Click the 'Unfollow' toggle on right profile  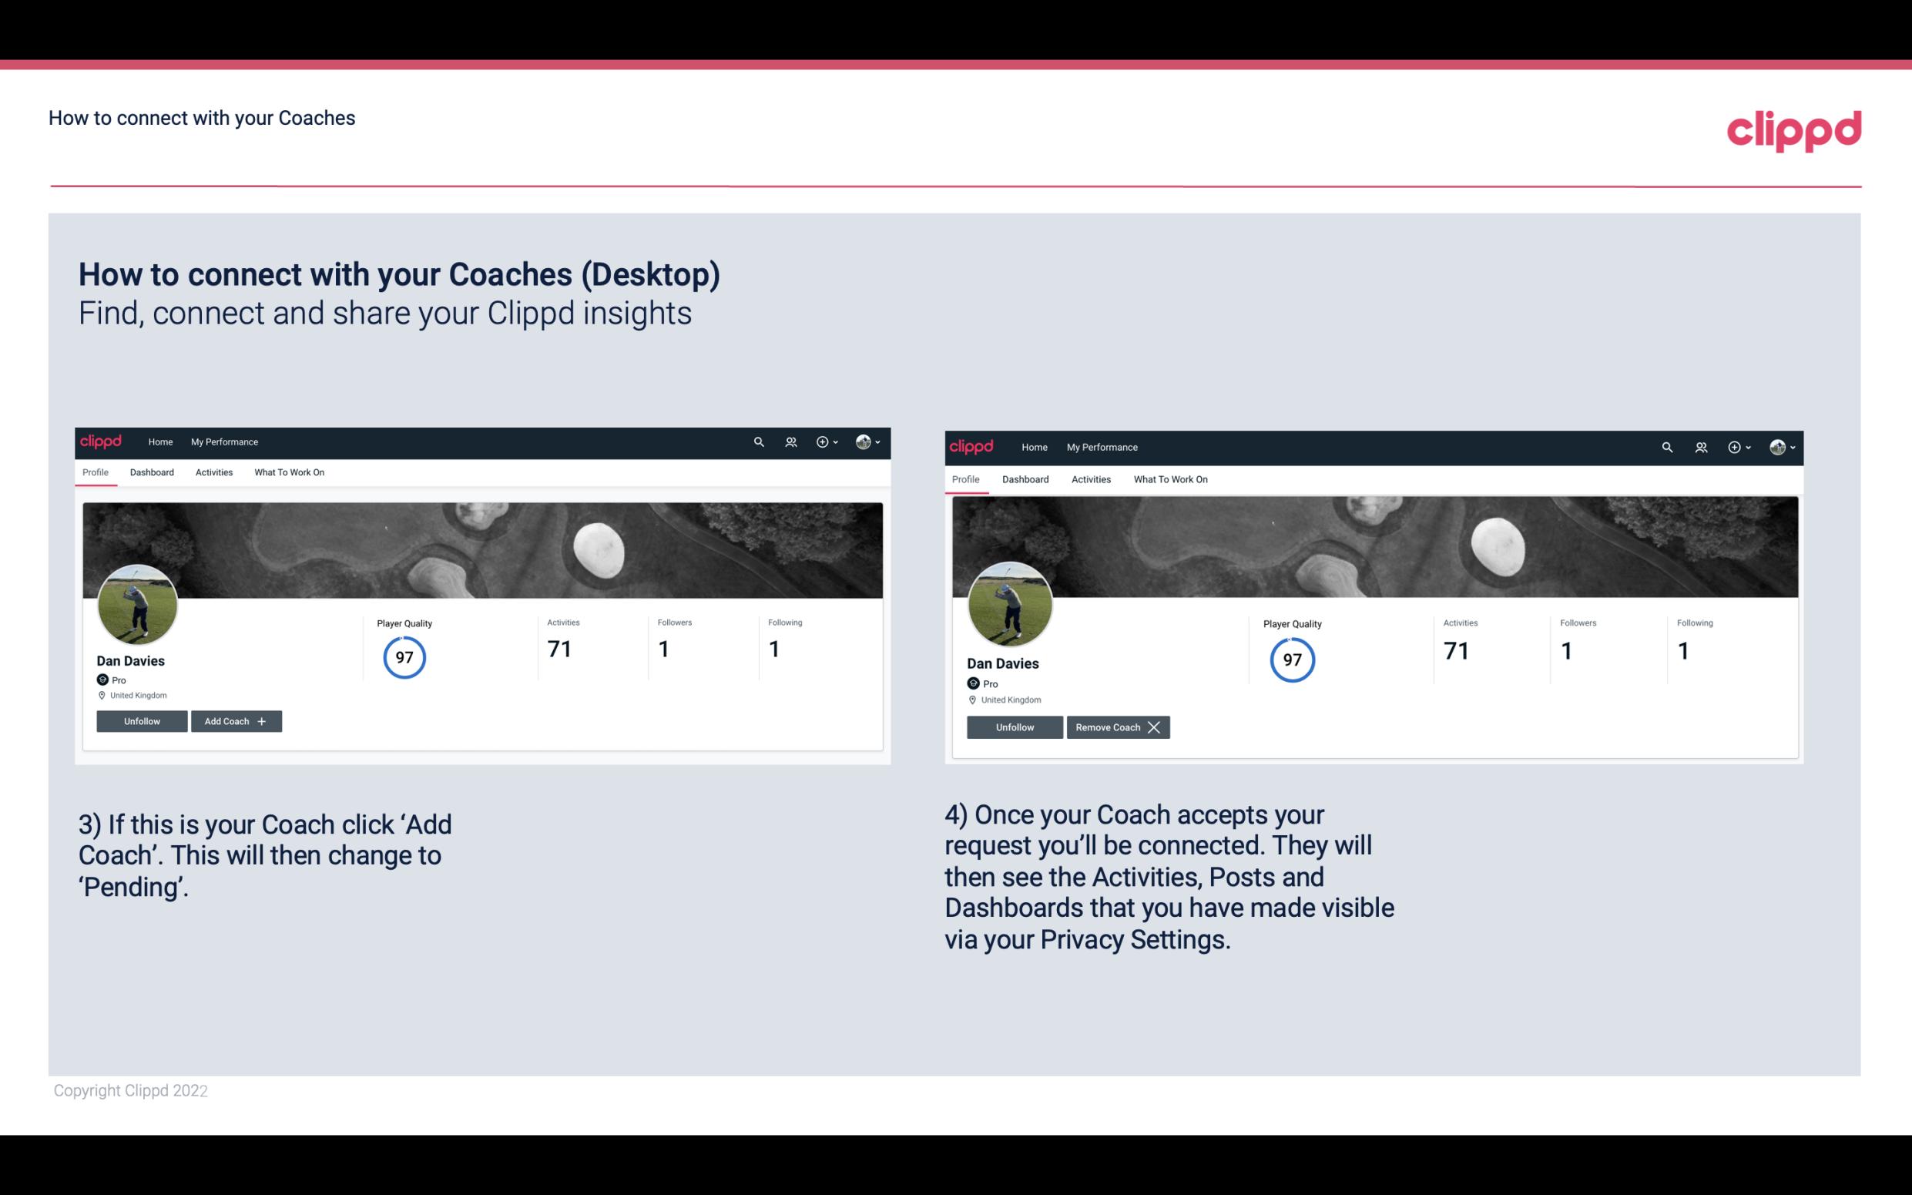[x=1015, y=727]
